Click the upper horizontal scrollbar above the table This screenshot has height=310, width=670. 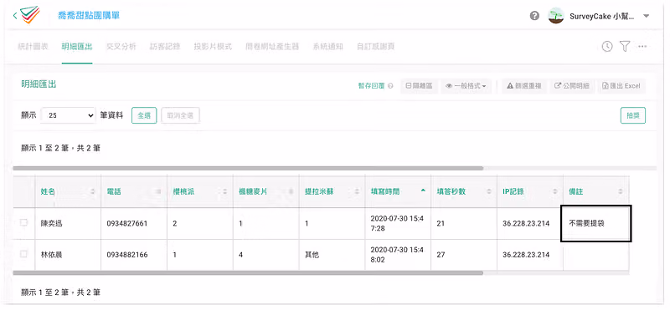tap(248, 169)
